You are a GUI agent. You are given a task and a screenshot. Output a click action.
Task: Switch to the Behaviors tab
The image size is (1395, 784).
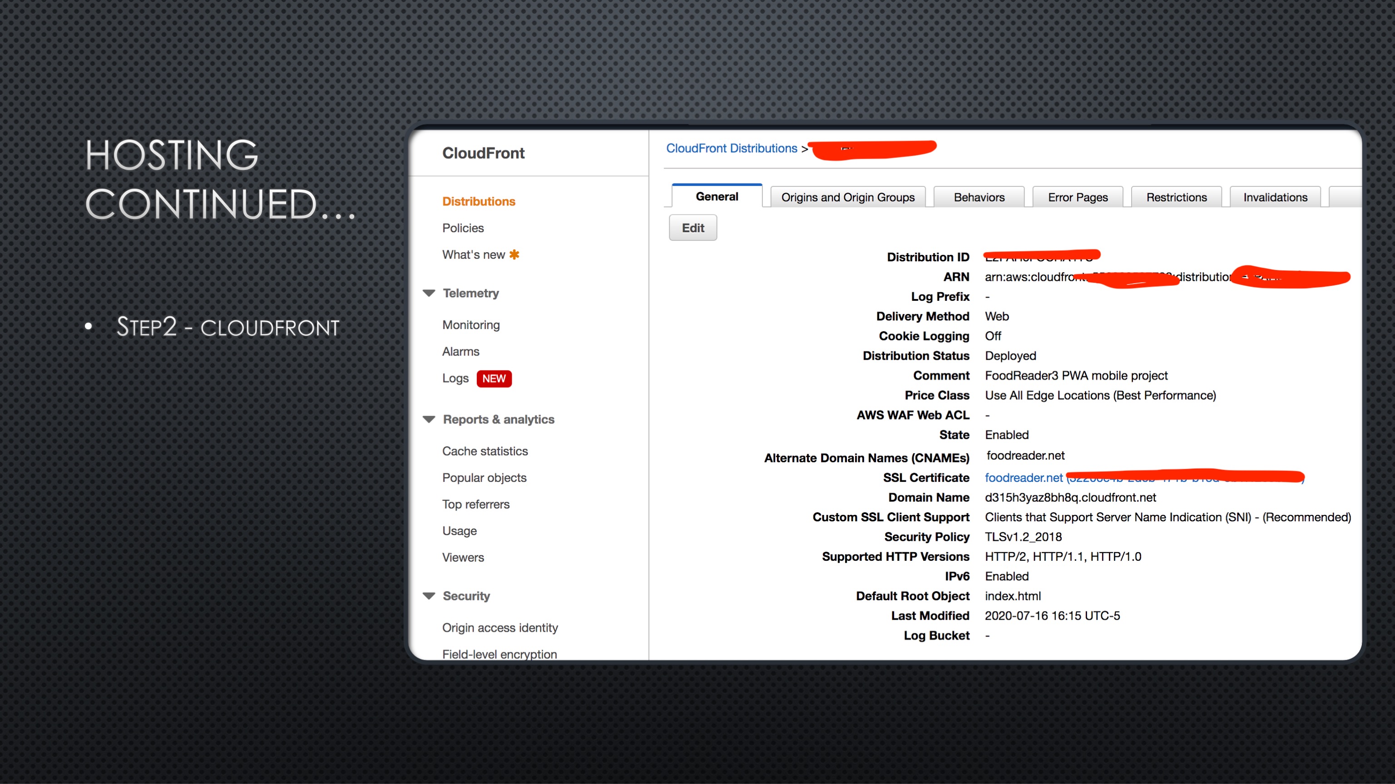click(x=979, y=197)
